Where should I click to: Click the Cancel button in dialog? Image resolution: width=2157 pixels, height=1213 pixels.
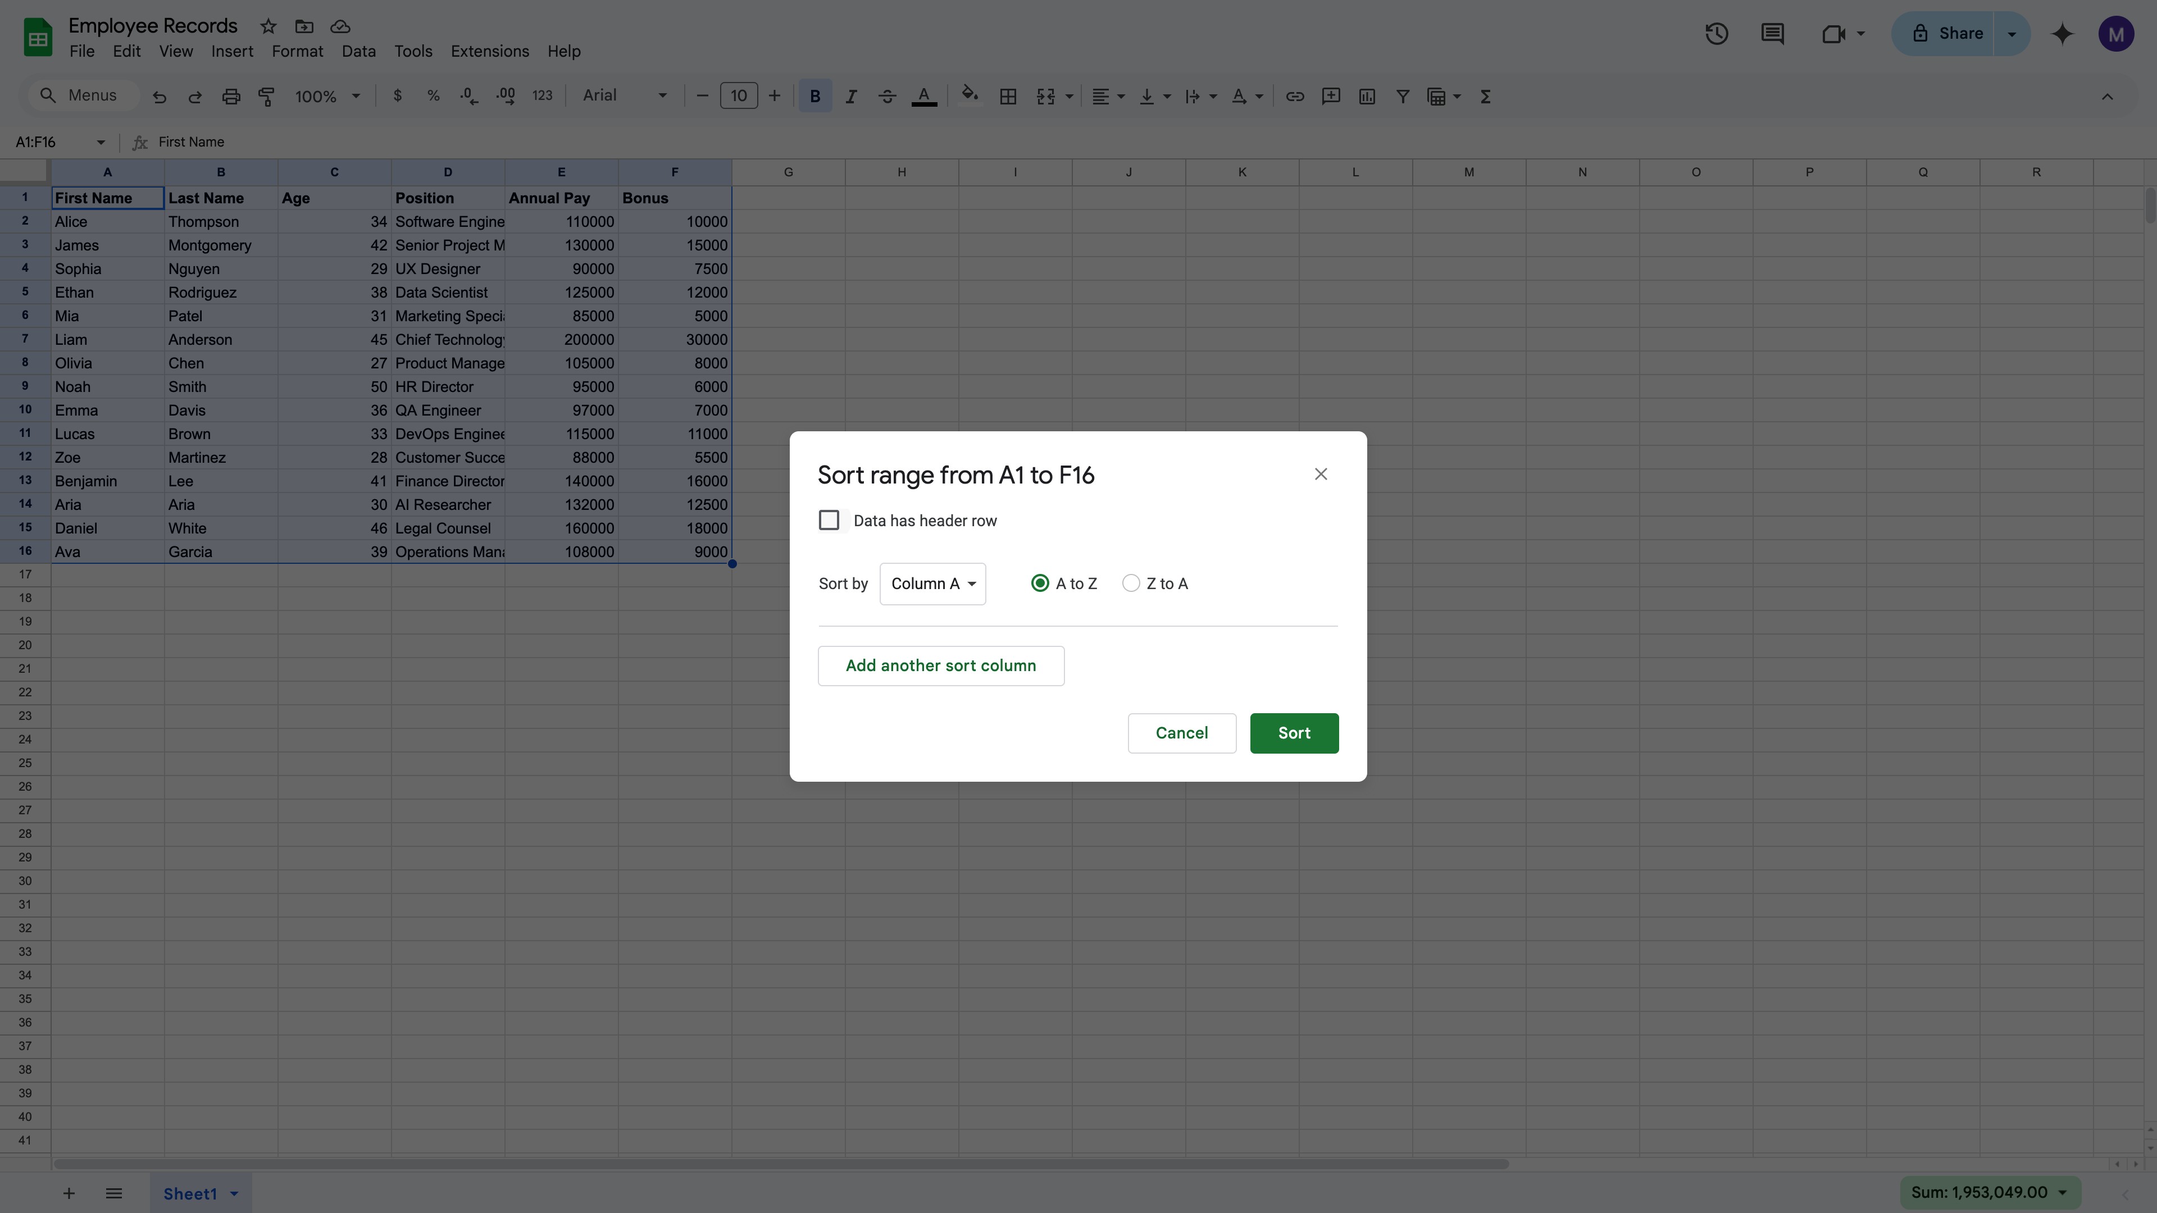pyautogui.click(x=1181, y=732)
